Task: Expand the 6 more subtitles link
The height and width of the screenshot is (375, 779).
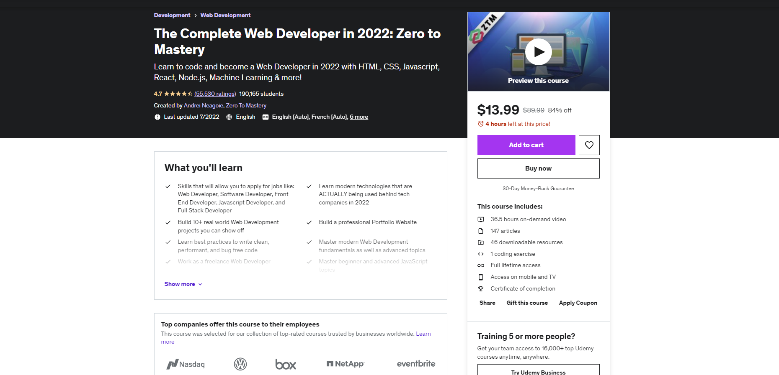Action: pos(359,117)
